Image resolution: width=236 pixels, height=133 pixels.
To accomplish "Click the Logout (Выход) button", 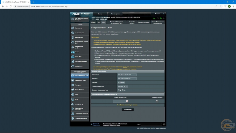I will pos(100,14).
